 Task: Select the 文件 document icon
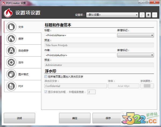11,27
